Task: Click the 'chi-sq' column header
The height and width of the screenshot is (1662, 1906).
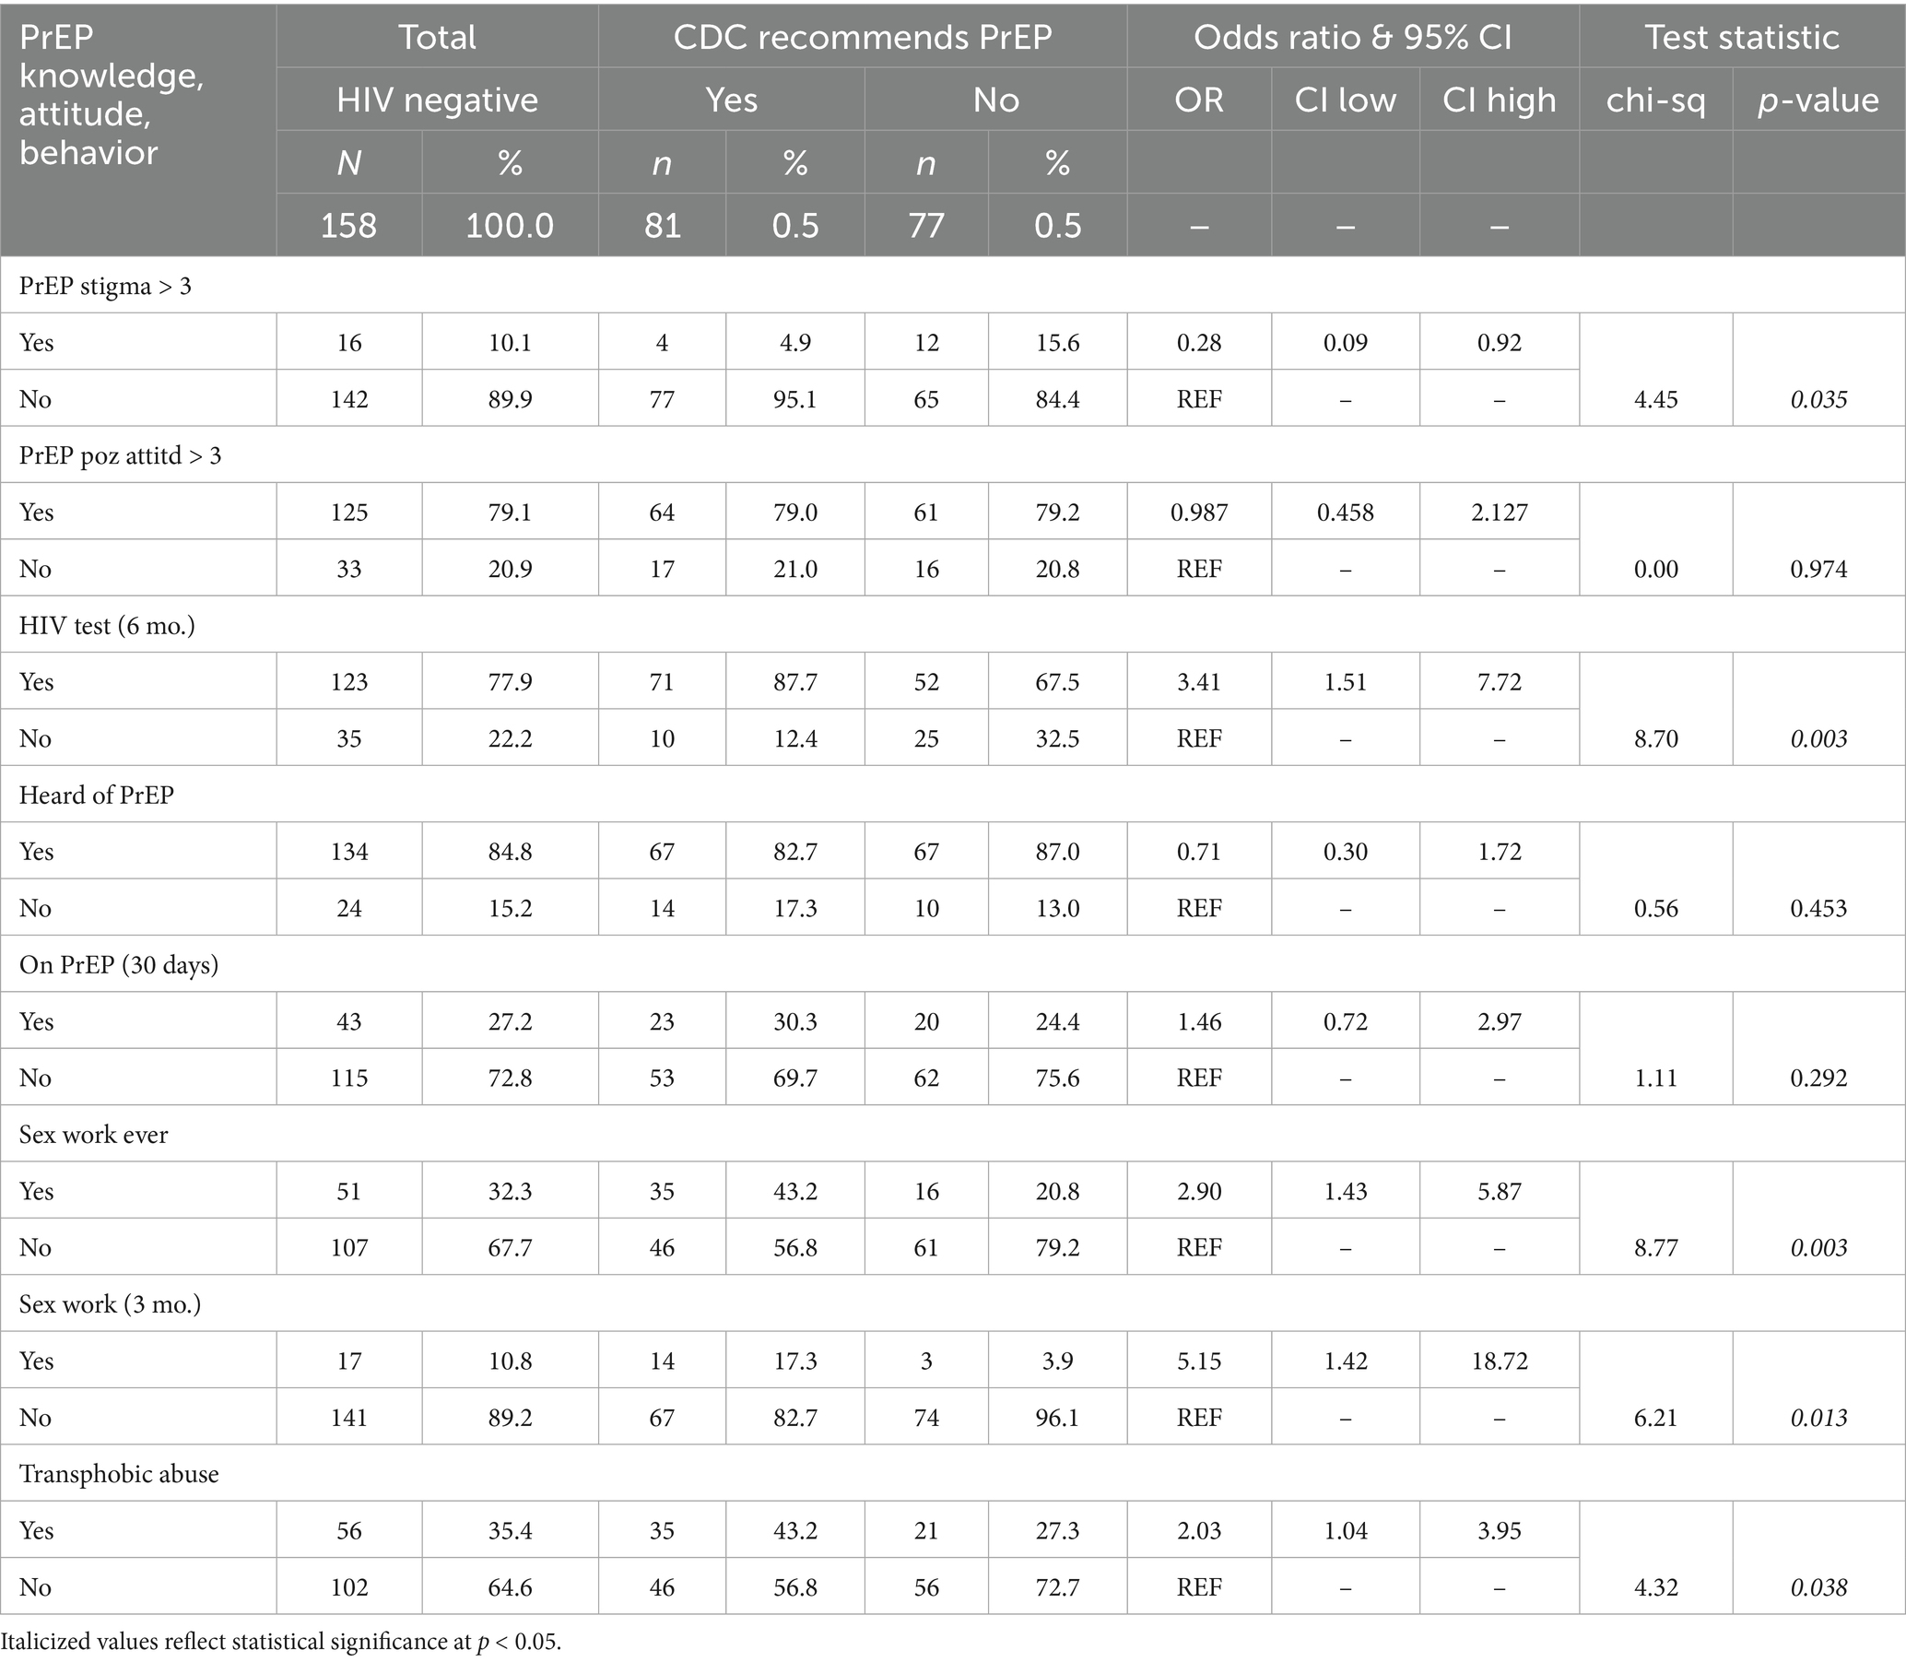Action: tap(1655, 100)
